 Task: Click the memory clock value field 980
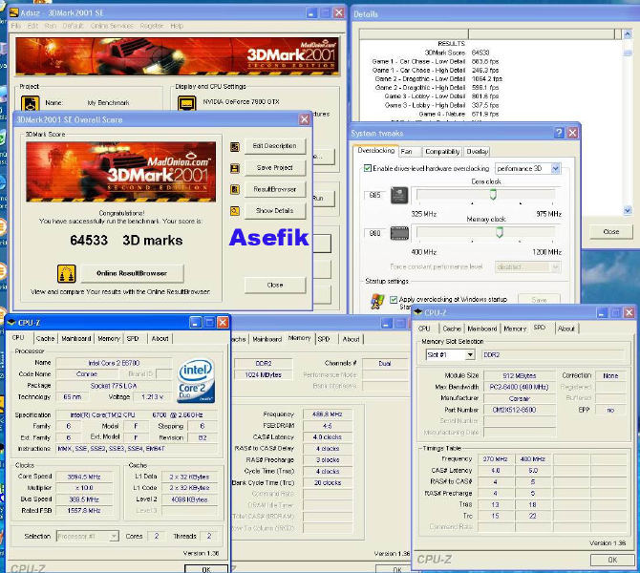[374, 233]
